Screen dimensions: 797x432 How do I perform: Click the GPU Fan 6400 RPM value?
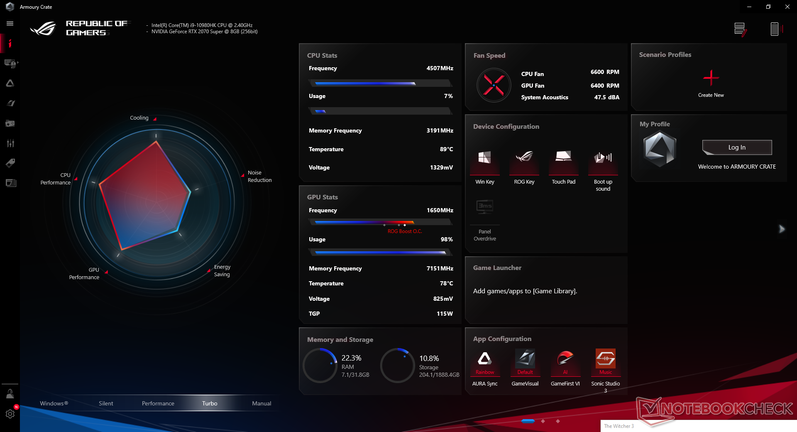[x=605, y=86]
